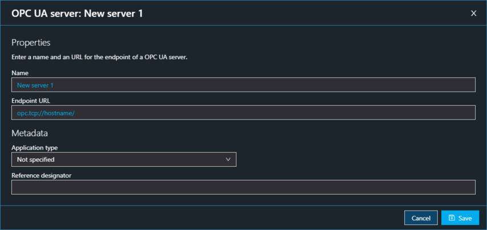The height and width of the screenshot is (230, 487).
Task: Focus the Endpoint URL text box
Action: 243,113
